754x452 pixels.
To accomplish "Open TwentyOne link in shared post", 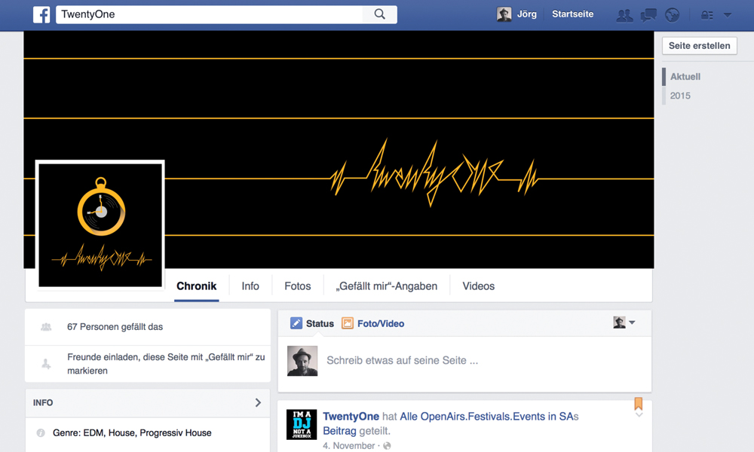I will coord(351,417).
